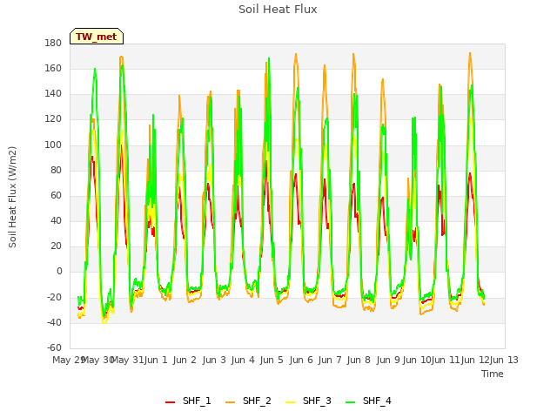Click the Jun 7 x-axis tick label

point(330,360)
